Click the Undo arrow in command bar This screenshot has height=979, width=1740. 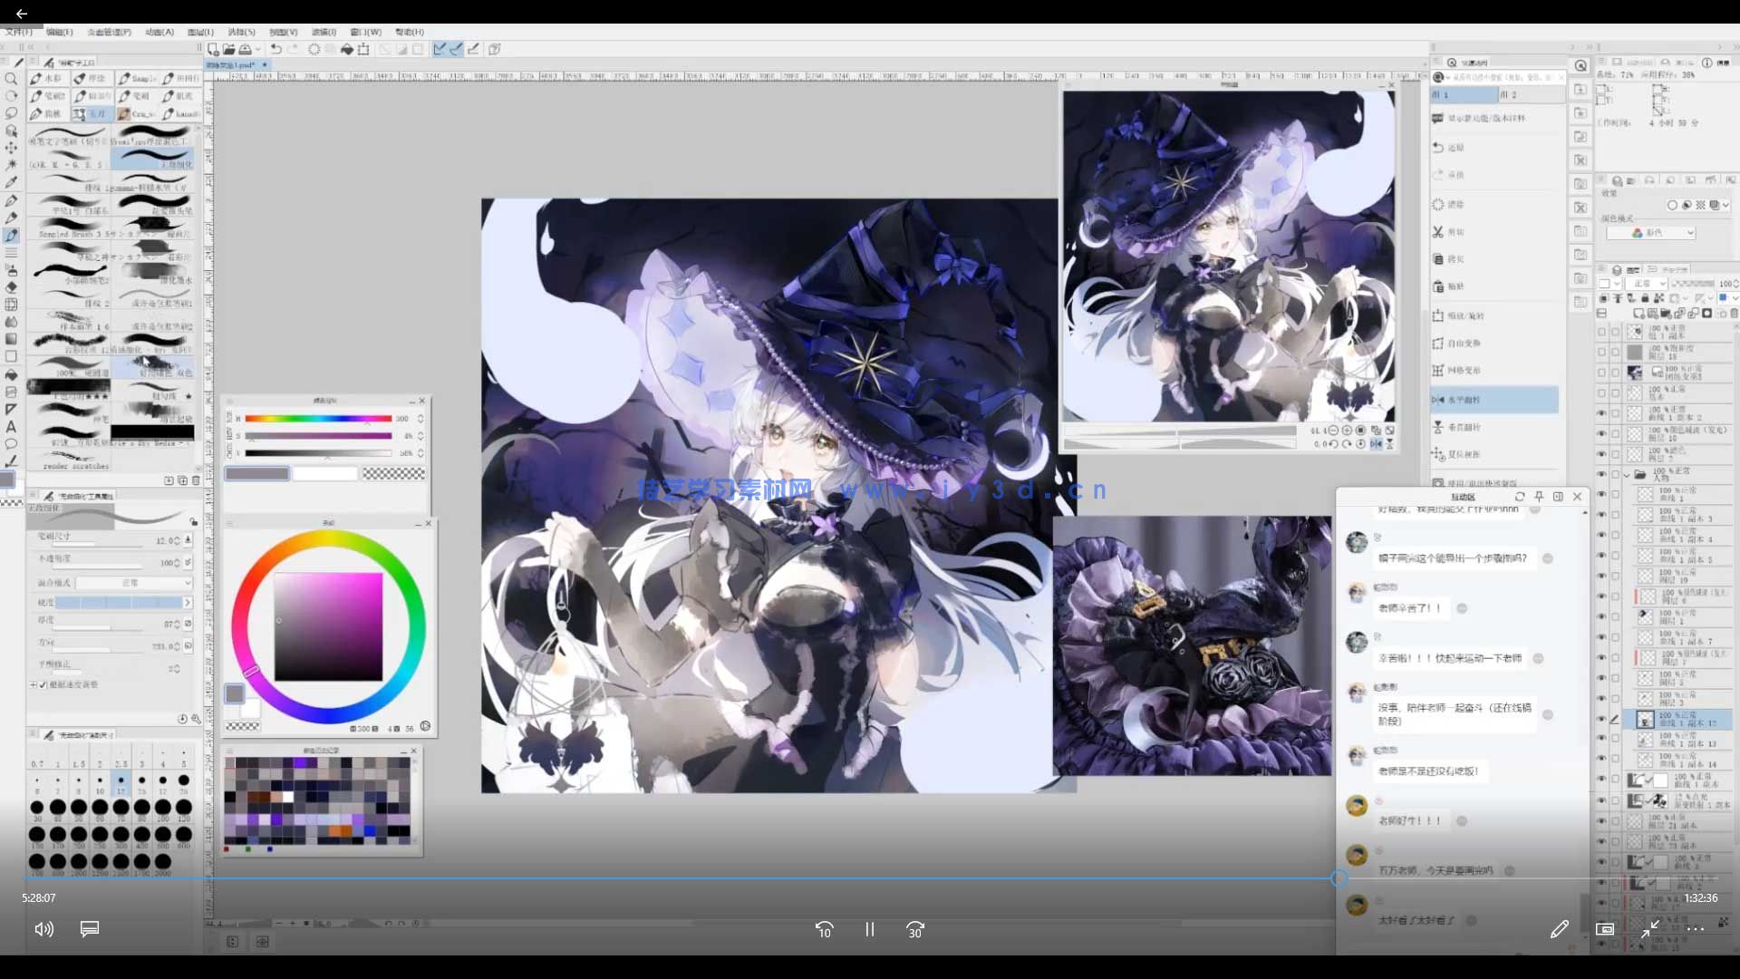(275, 49)
